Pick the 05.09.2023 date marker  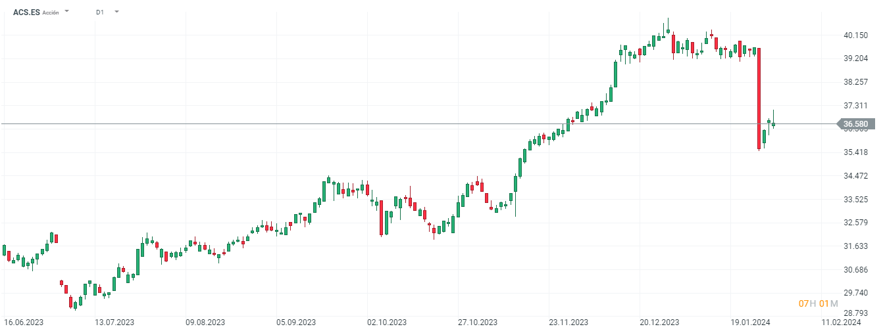click(296, 322)
